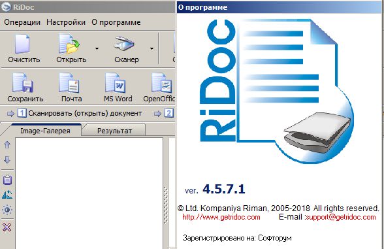This screenshot has width=384, height=249.
Task: Delete image with the red X icon
Action: click(x=7, y=227)
